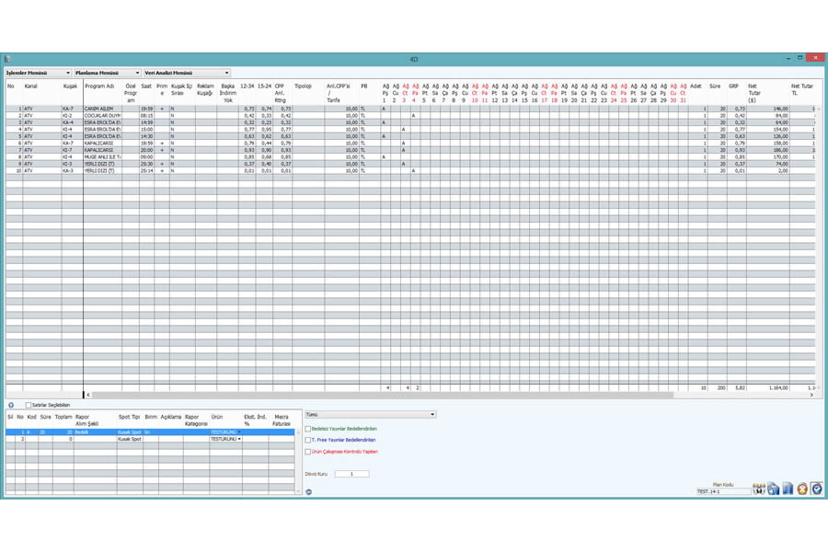Screen dimensions: 828x552
Task: Click the copy documents icon
Action: [x=774, y=489]
